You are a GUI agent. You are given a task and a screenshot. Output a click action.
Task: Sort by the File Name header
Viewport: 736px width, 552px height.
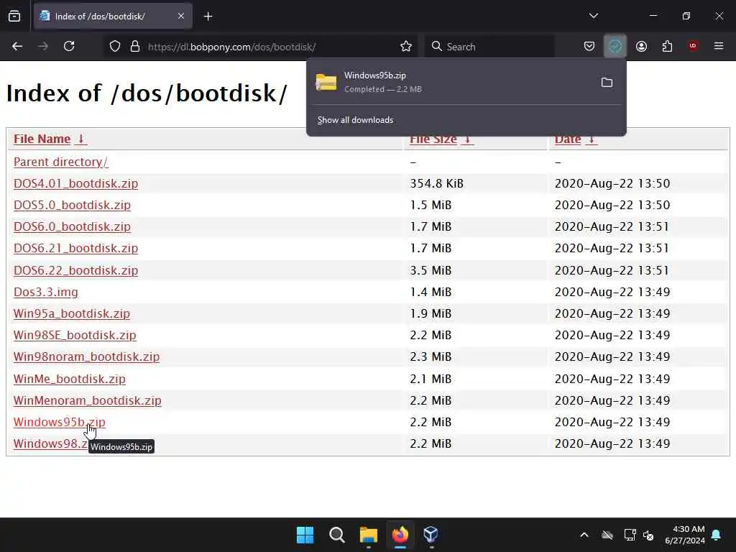[x=42, y=139]
